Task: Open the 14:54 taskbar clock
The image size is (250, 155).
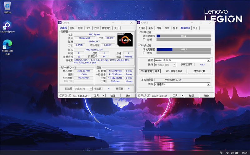Action: (244, 153)
